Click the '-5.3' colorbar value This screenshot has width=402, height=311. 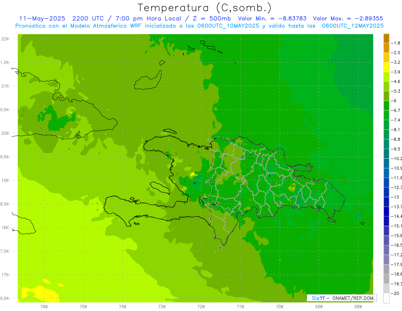click(396, 91)
